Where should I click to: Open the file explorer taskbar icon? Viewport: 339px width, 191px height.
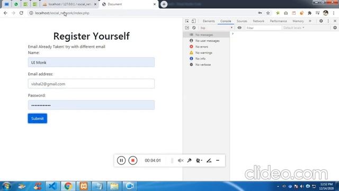pos(114,186)
